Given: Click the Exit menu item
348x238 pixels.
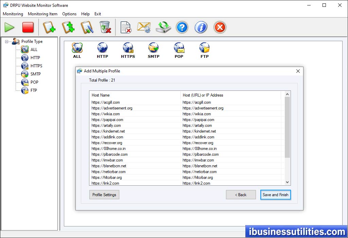Looking at the screenshot, I should pos(98,14).
